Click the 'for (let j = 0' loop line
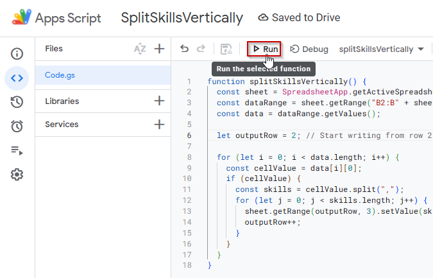Screen dimensions: 433x278 coord(332,200)
